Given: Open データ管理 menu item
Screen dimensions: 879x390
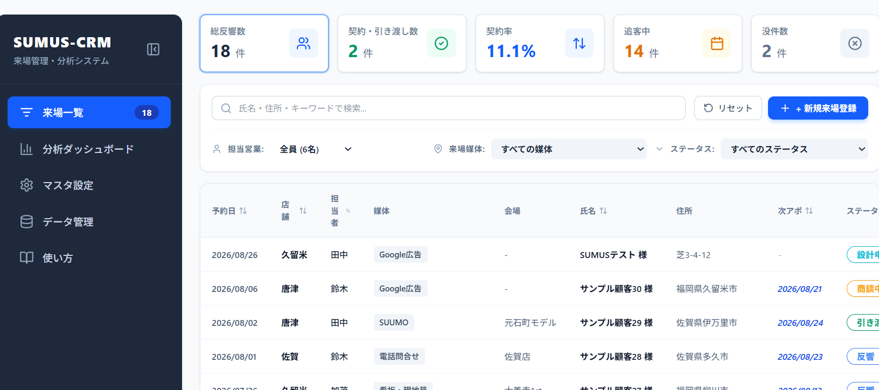Looking at the screenshot, I should point(89,222).
